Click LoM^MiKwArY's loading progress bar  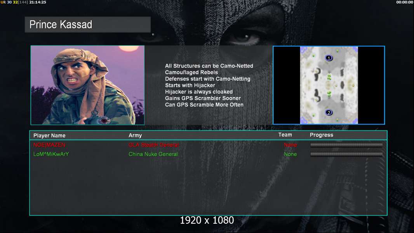tap(346, 154)
